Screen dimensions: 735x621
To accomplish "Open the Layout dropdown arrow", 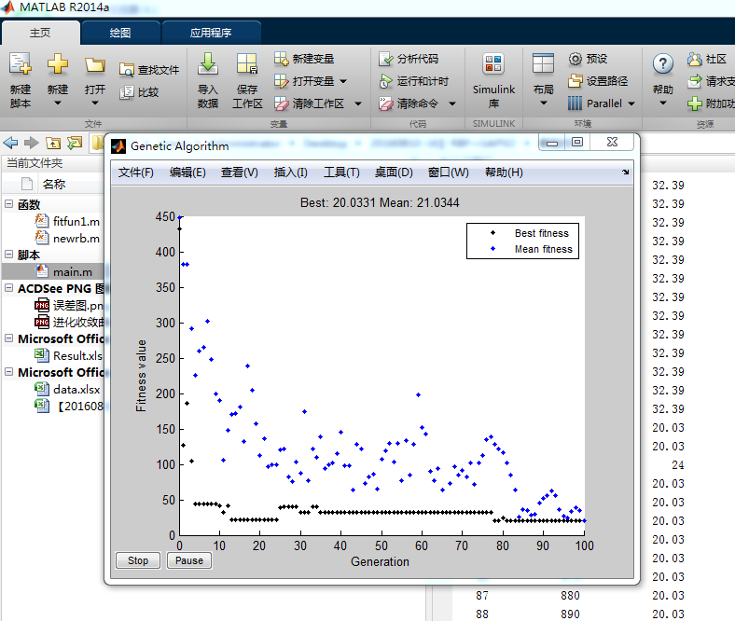I will pyautogui.click(x=543, y=103).
